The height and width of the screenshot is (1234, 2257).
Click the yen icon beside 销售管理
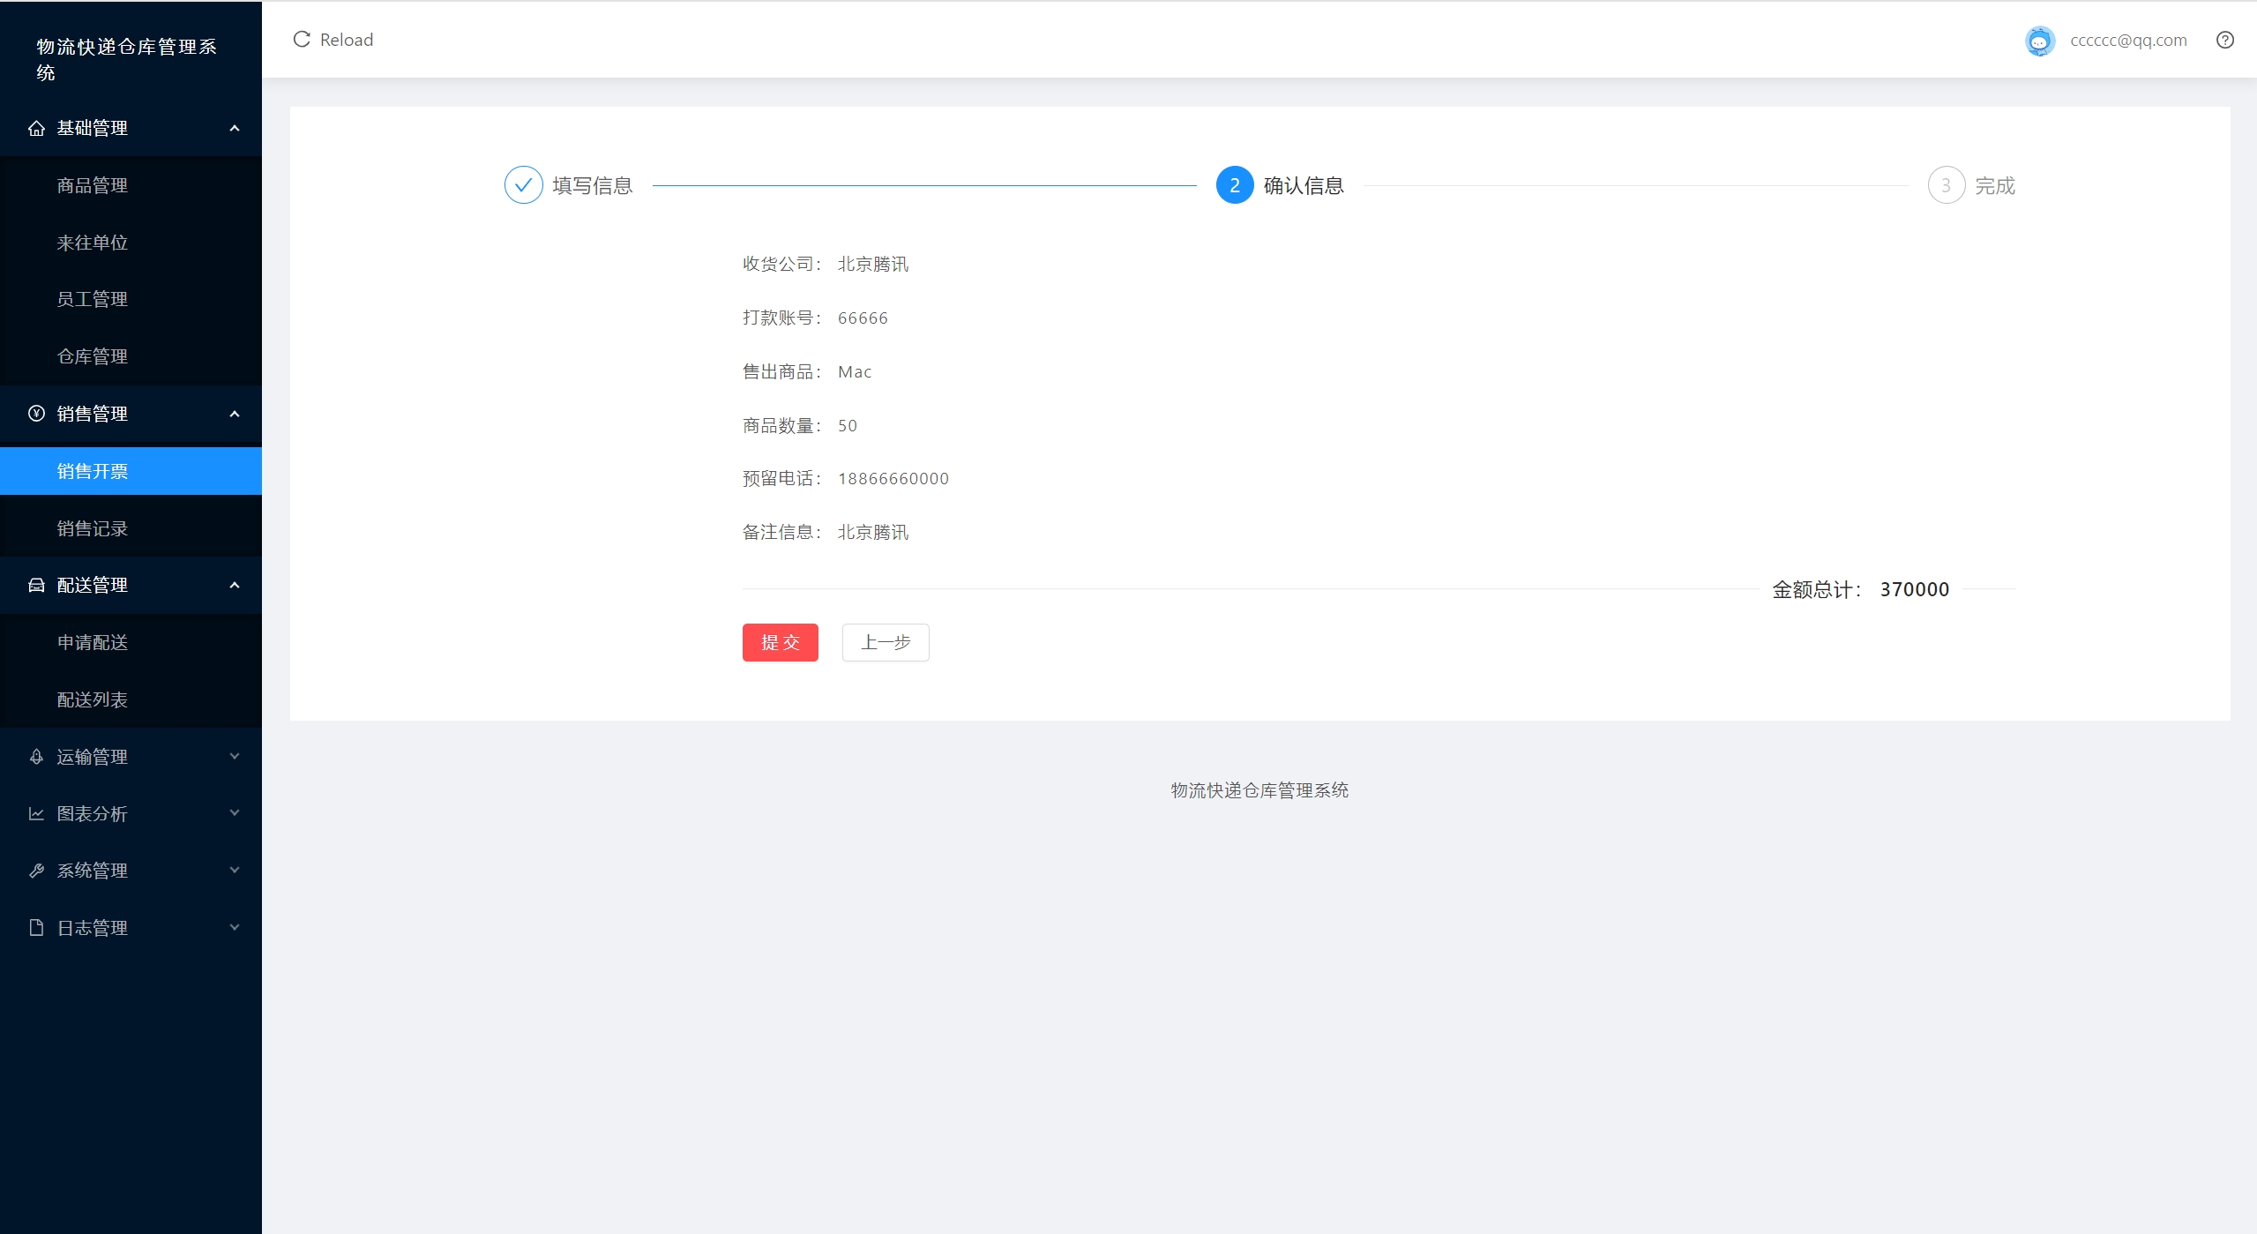pos(36,414)
